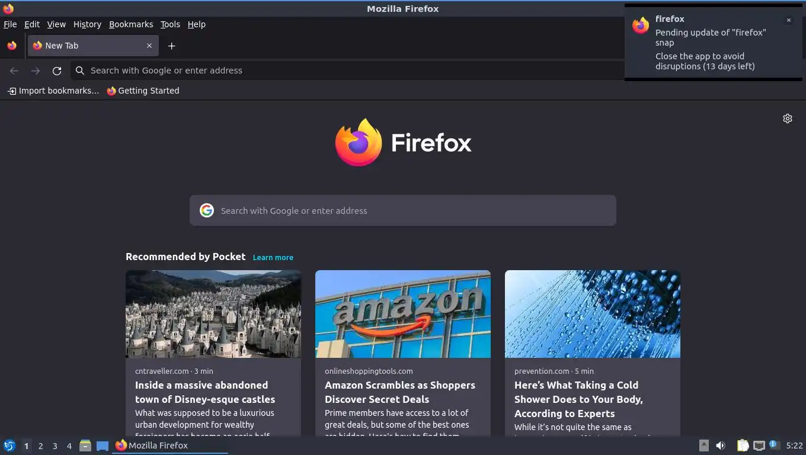
Task: Open wired network tray icon
Action: (x=759, y=446)
